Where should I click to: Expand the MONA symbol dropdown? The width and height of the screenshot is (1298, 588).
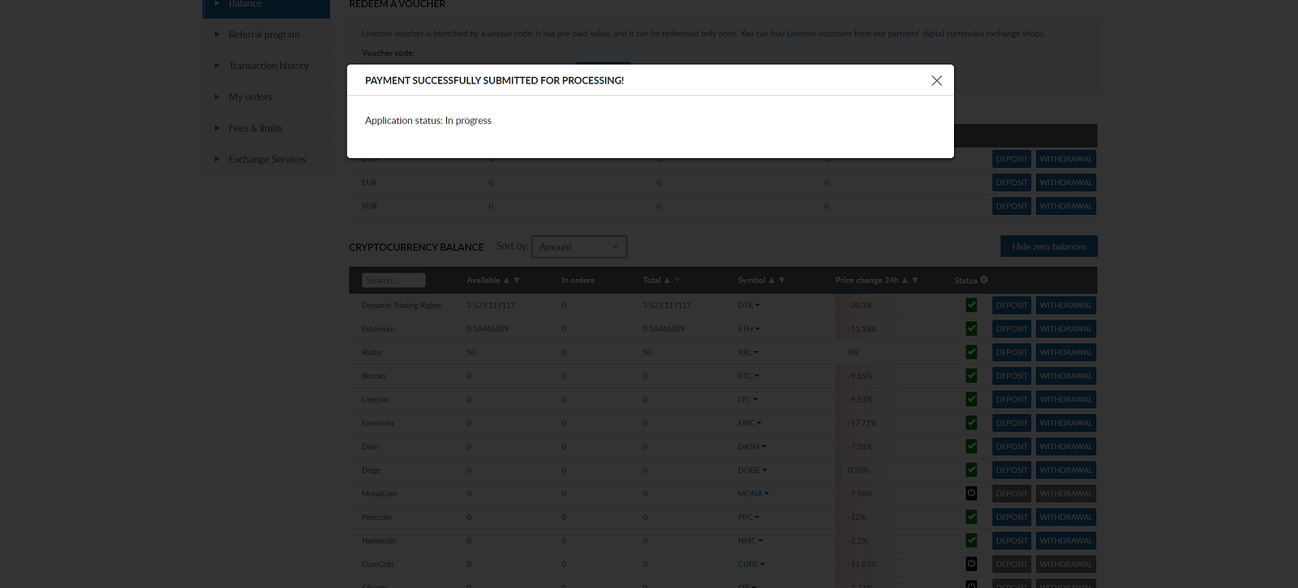754,494
